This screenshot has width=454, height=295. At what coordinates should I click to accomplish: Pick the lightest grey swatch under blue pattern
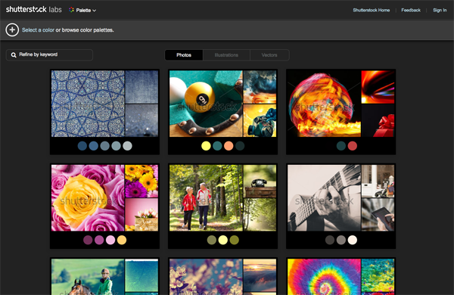click(x=127, y=146)
